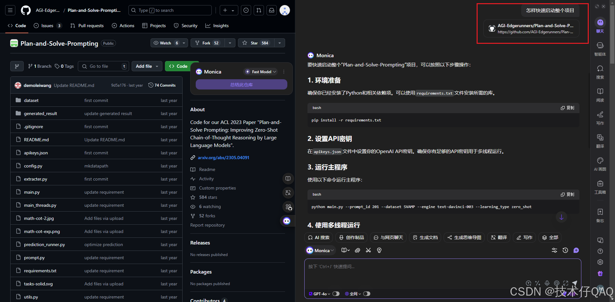Open Monica AI 画图 drawing panel

coord(600,164)
